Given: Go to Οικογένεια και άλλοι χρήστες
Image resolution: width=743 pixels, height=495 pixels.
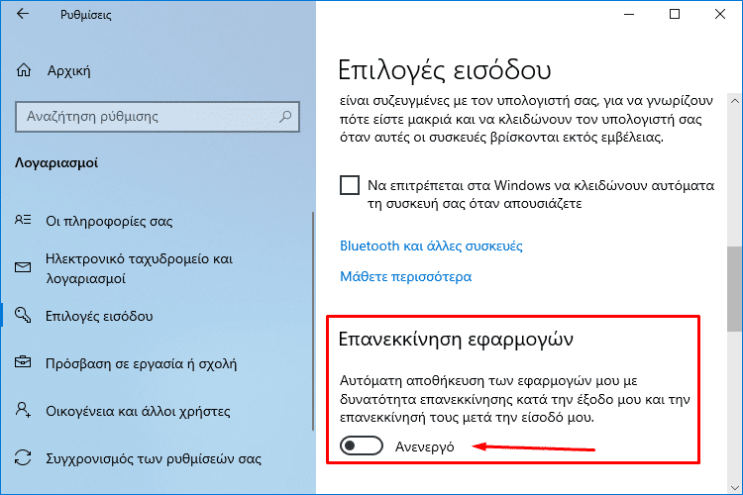Looking at the screenshot, I should [138, 411].
